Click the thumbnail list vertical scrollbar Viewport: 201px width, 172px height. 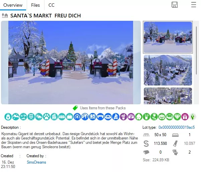pos(196,50)
